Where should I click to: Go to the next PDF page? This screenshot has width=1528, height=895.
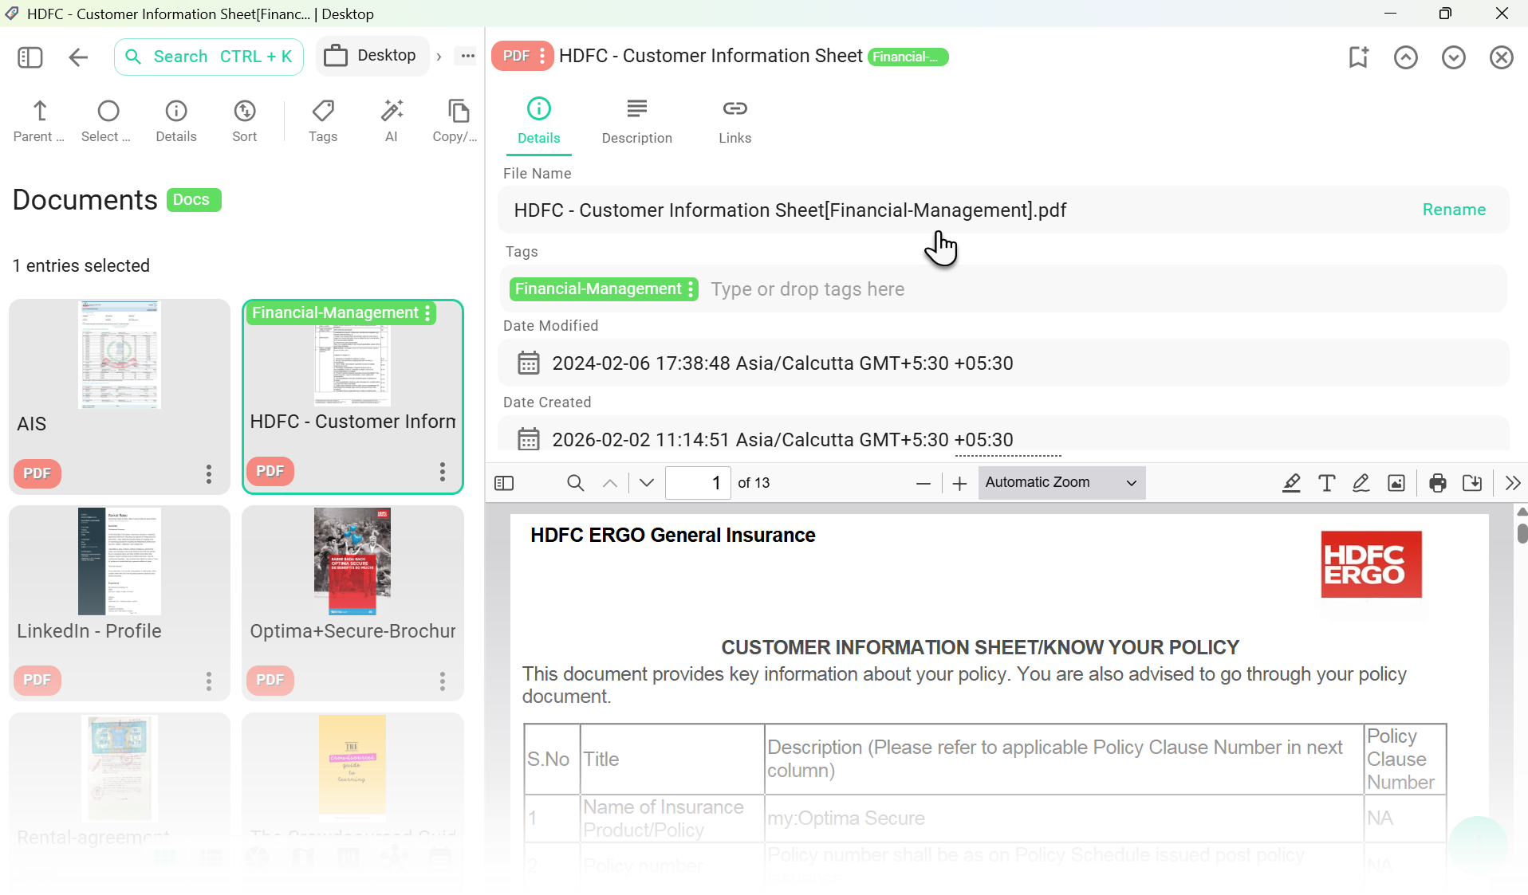point(647,483)
